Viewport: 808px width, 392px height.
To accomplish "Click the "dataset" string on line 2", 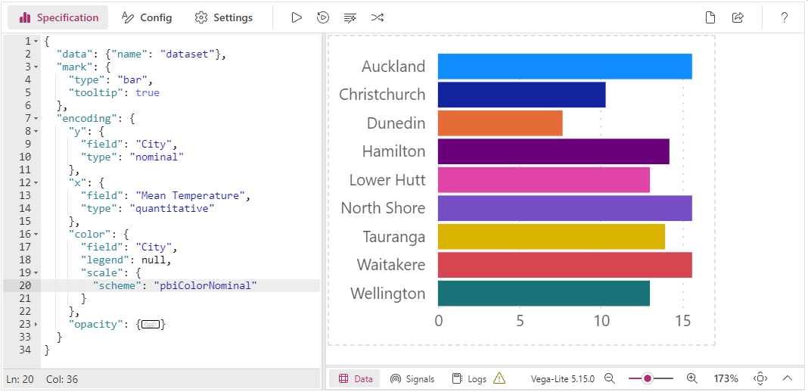I will pyautogui.click(x=188, y=54).
